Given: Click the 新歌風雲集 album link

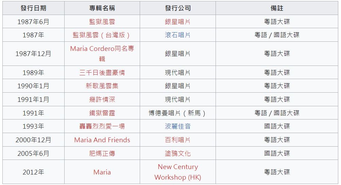Looking at the screenshot, I should pos(102,86).
